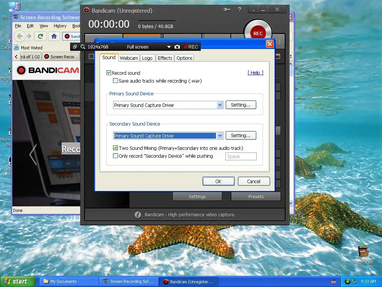Open the Windows start button
This screenshot has width=382, height=287.
coord(18,282)
